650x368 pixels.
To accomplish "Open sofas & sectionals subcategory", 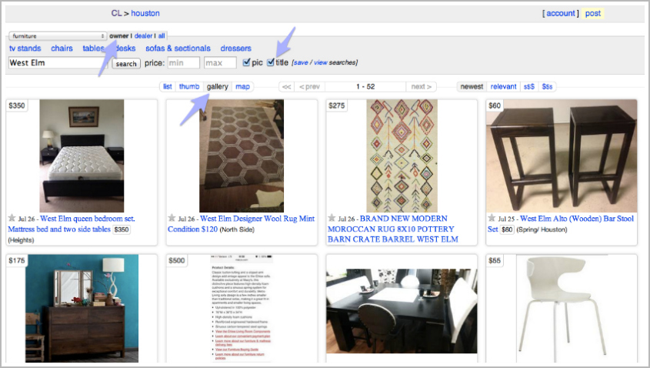I will click(178, 49).
